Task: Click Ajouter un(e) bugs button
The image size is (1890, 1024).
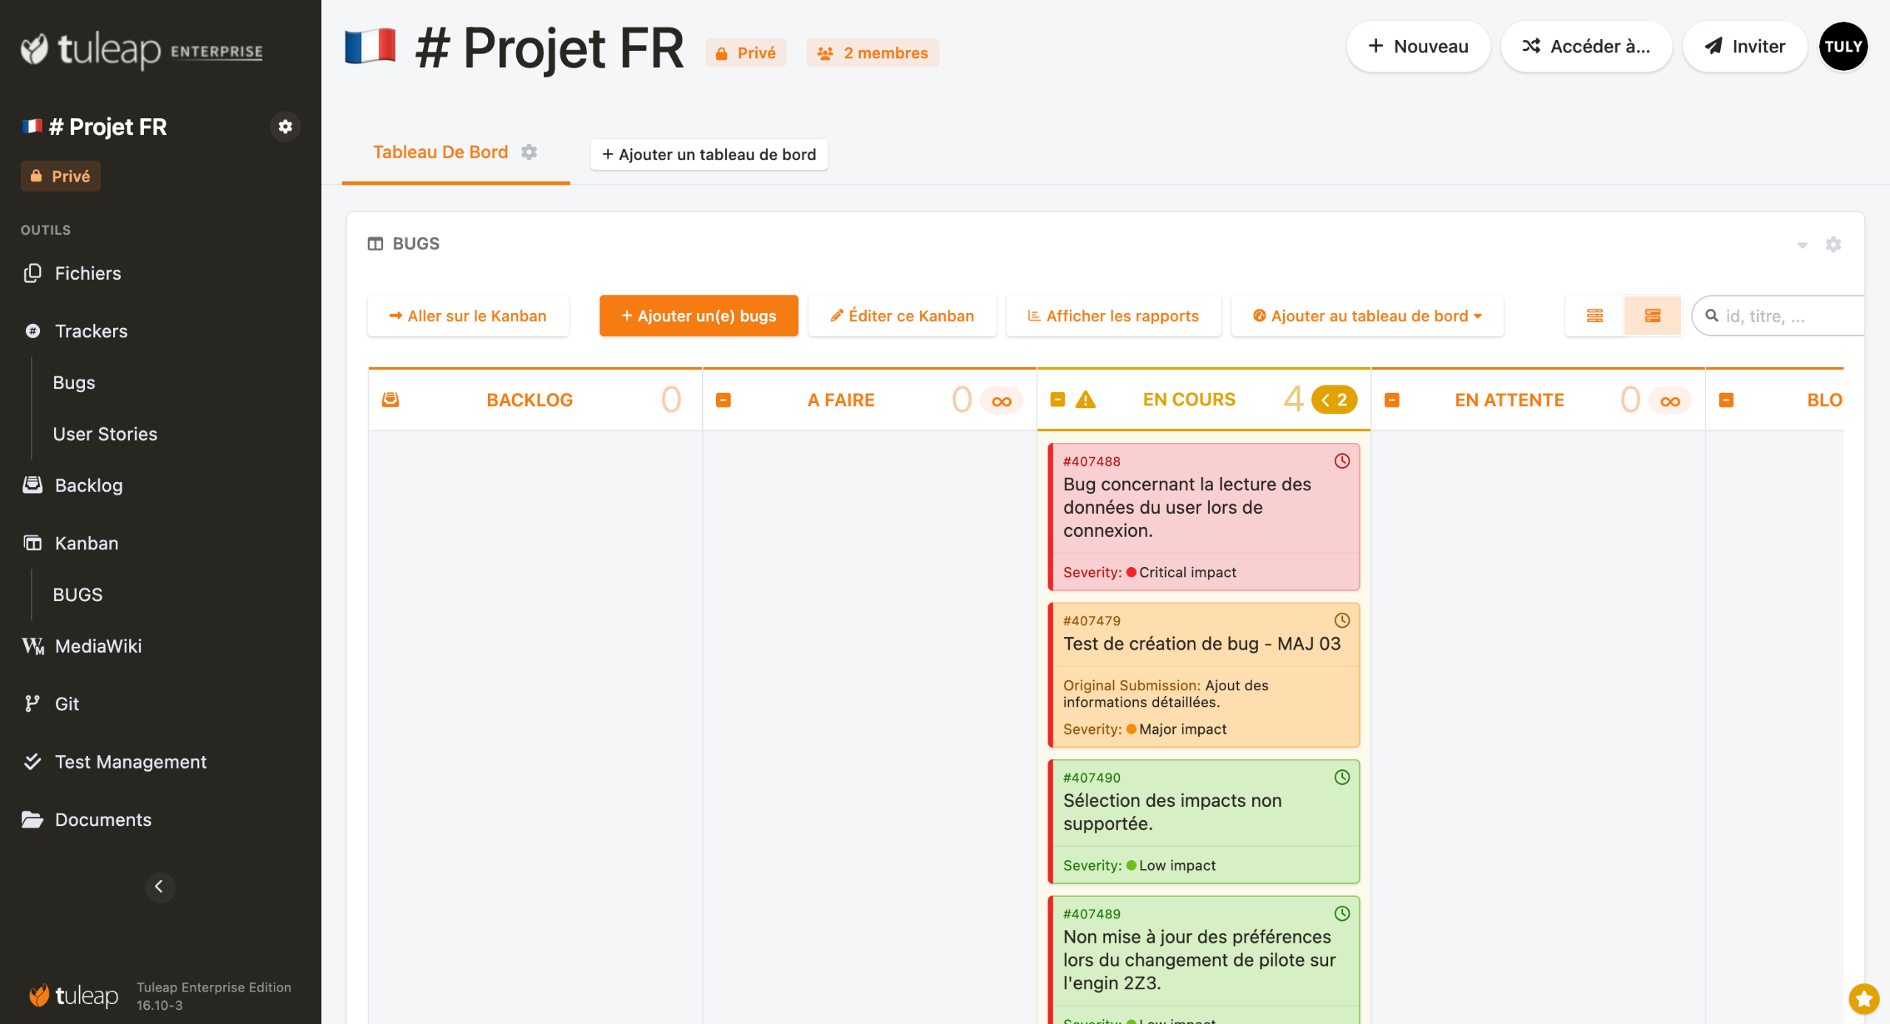Action: click(x=698, y=316)
